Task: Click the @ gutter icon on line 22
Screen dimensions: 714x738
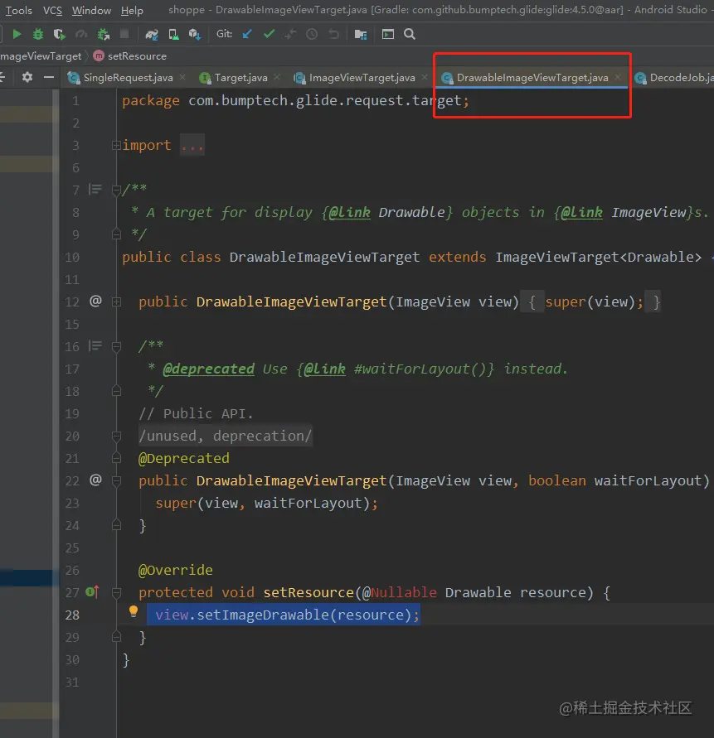Action: (95, 480)
